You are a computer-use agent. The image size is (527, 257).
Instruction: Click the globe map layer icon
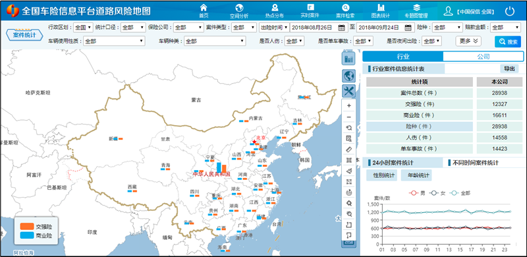[349, 76]
